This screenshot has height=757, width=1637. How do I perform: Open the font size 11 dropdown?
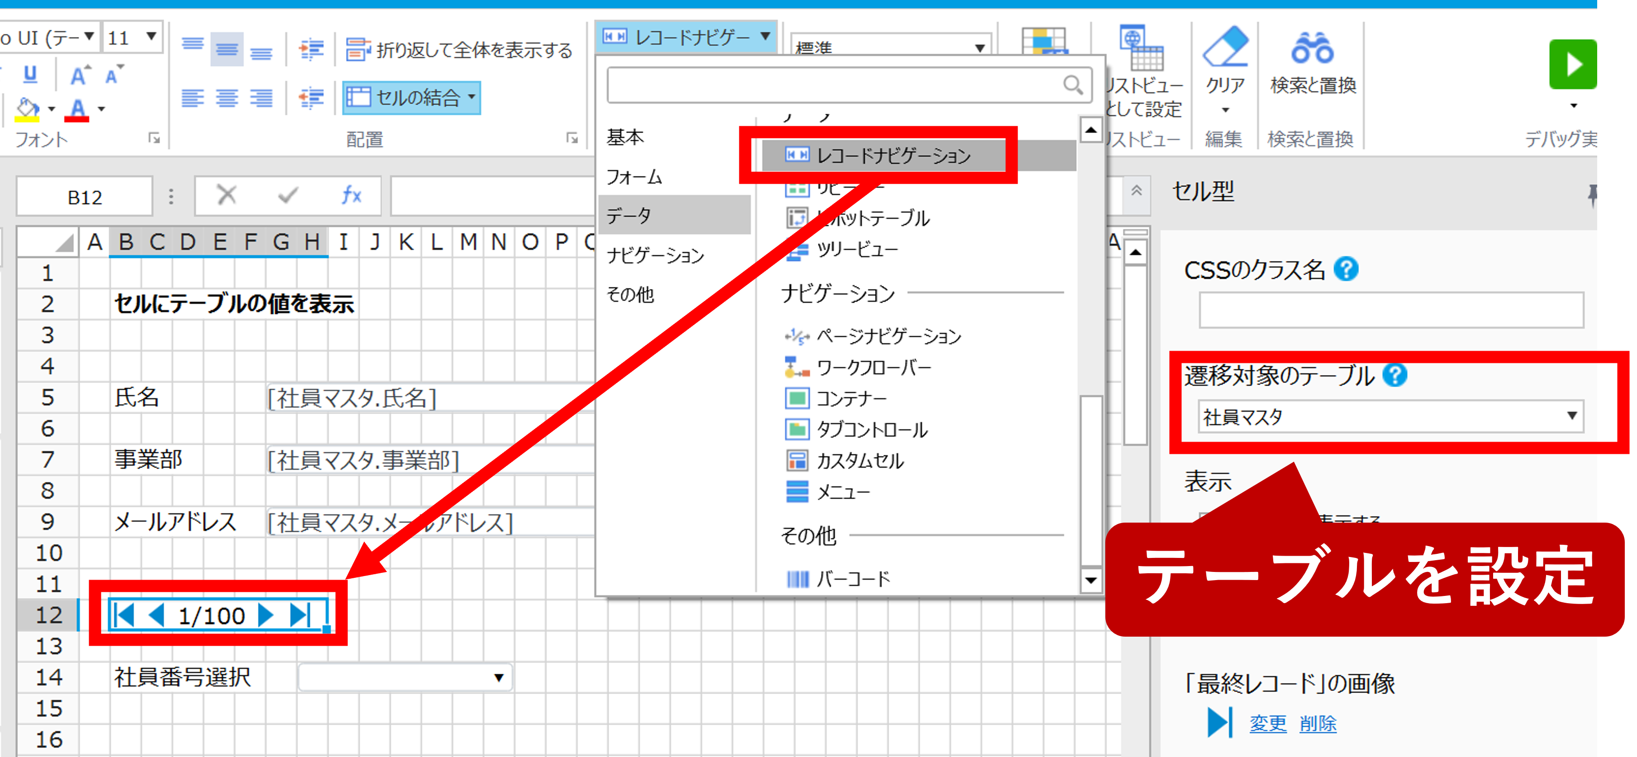click(x=151, y=37)
